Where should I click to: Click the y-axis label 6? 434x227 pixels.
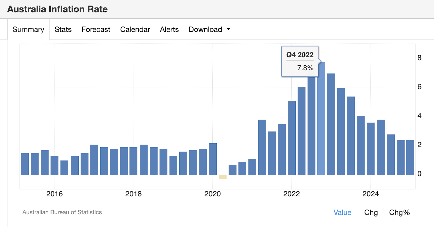(x=419, y=87)
